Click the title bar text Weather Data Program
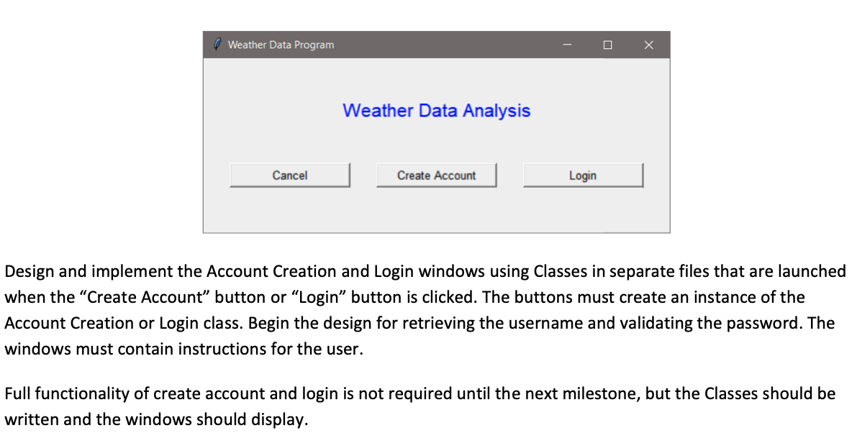 (280, 45)
